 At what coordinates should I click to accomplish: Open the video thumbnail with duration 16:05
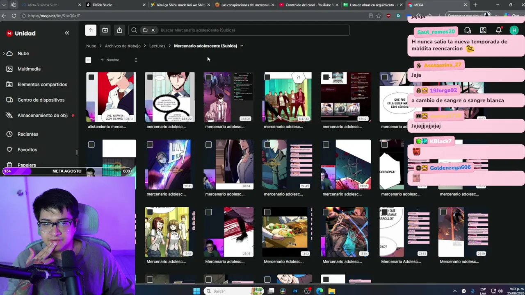coord(170,232)
